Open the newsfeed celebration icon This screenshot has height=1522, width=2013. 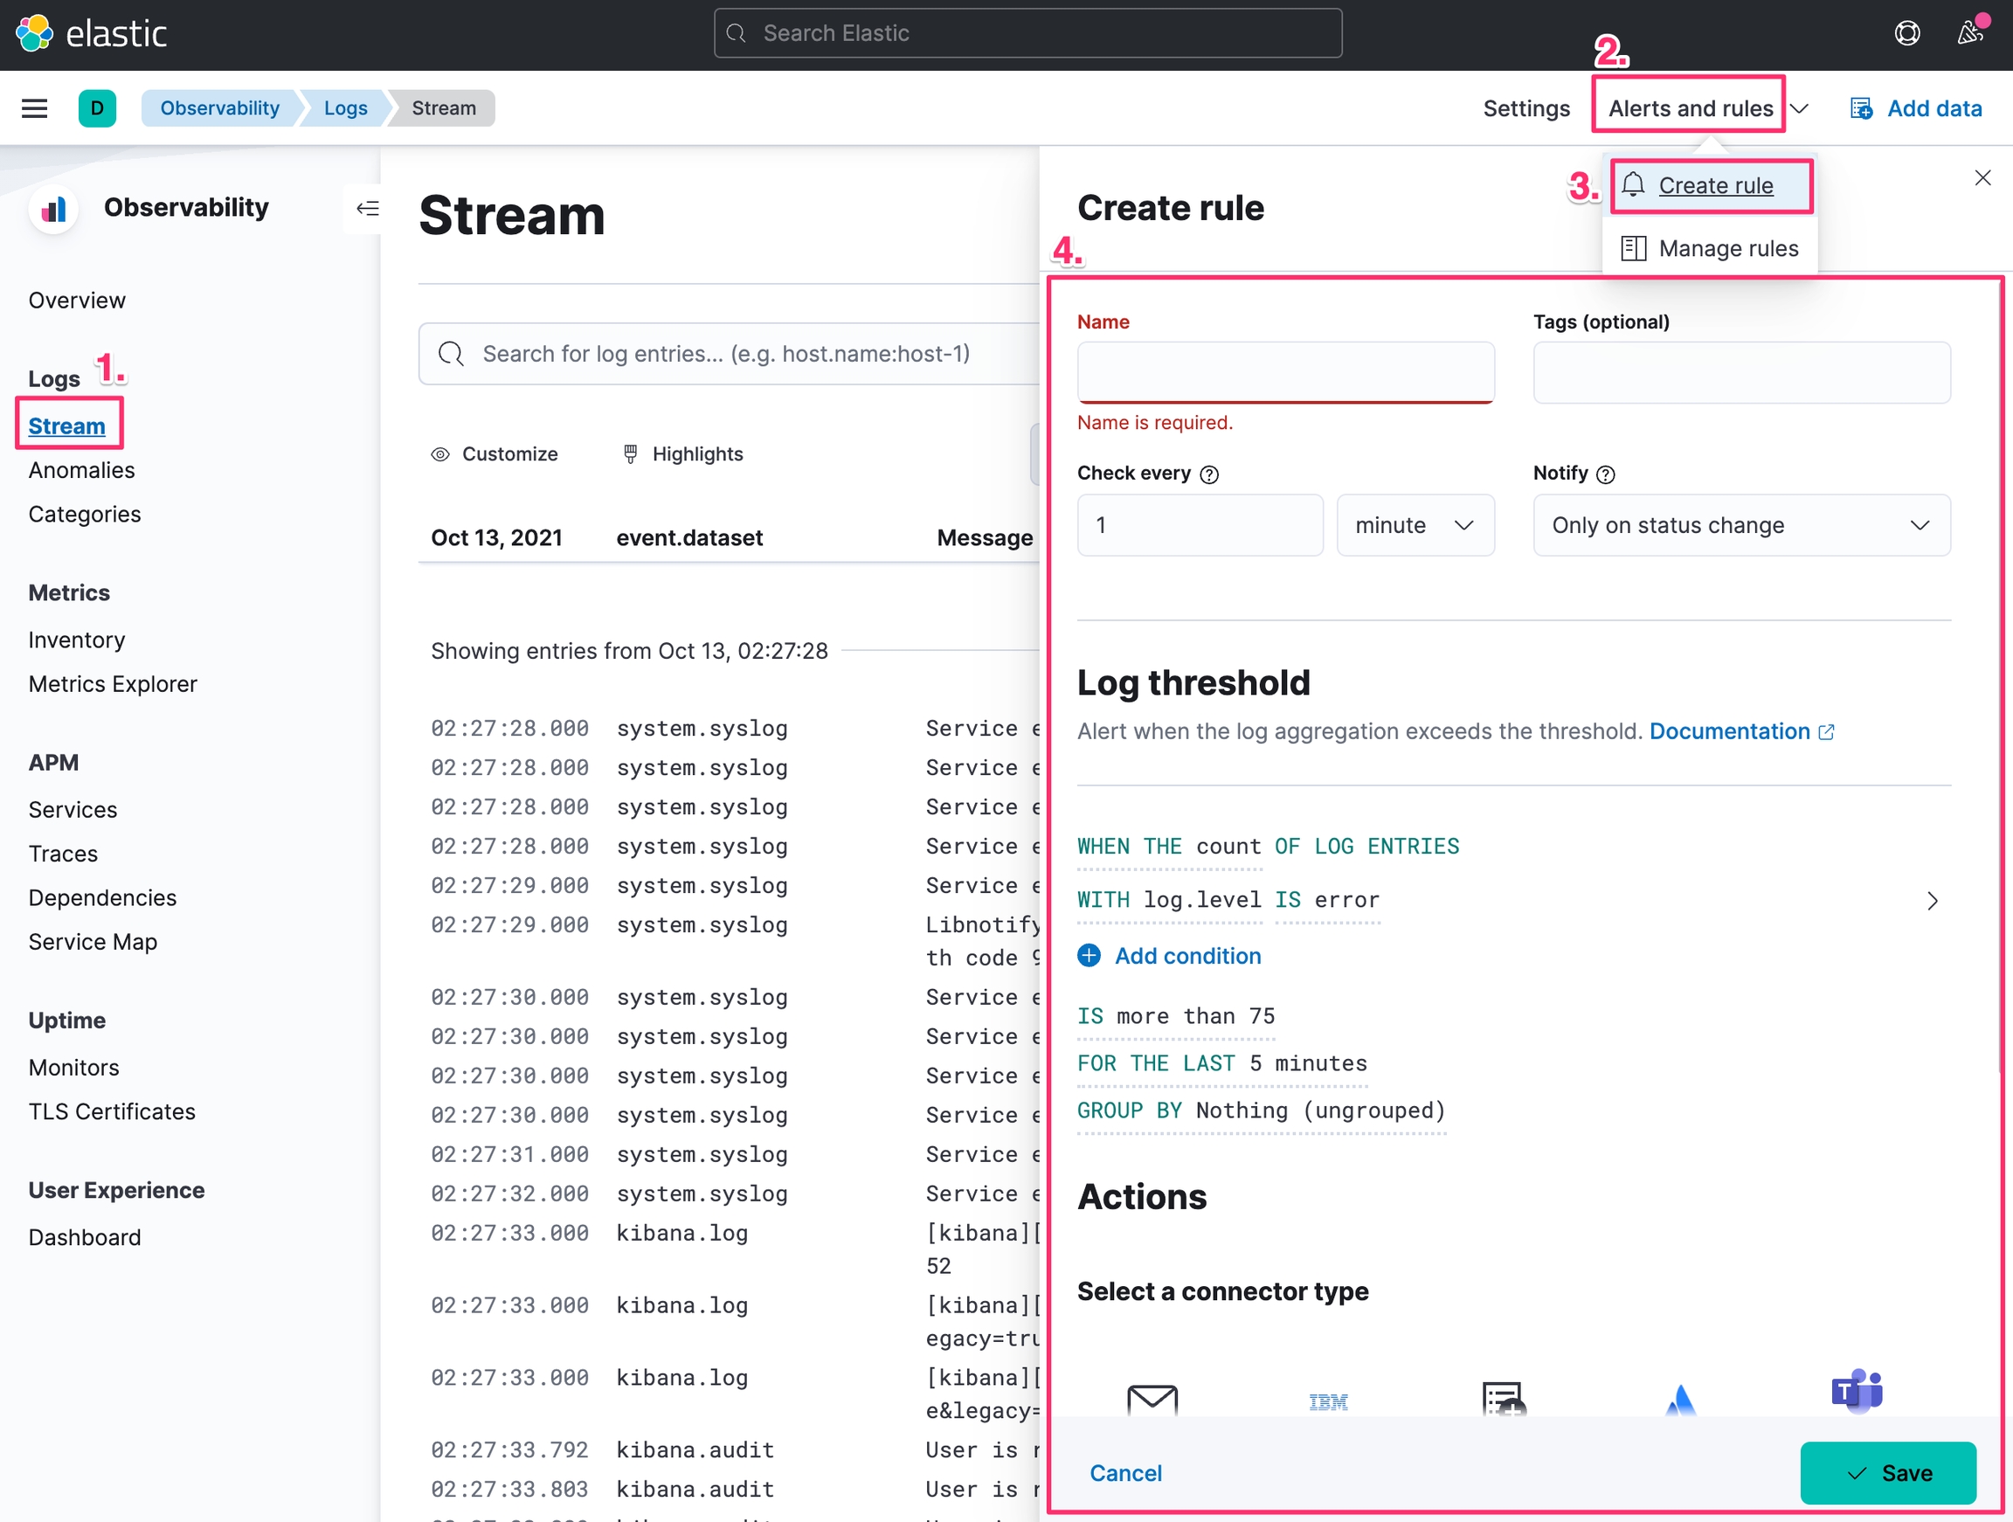(x=1970, y=34)
